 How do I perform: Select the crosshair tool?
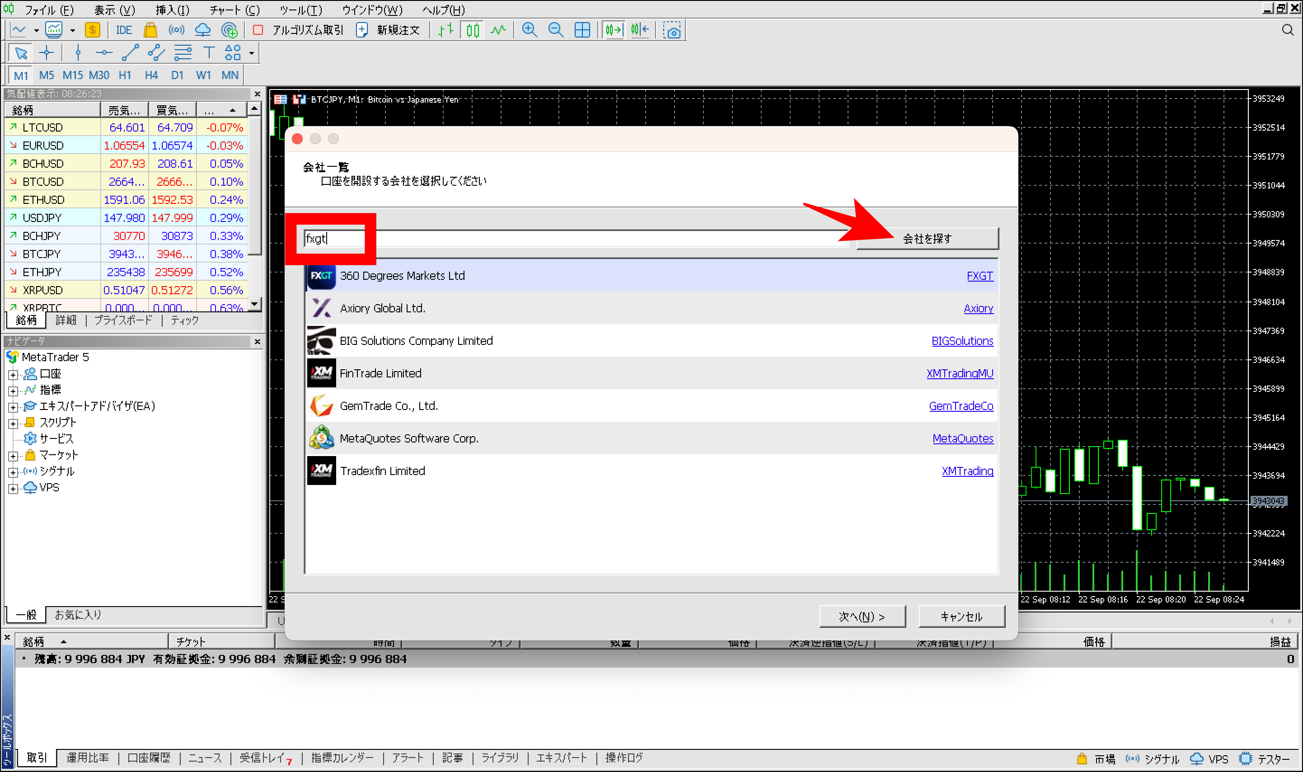click(47, 52)
